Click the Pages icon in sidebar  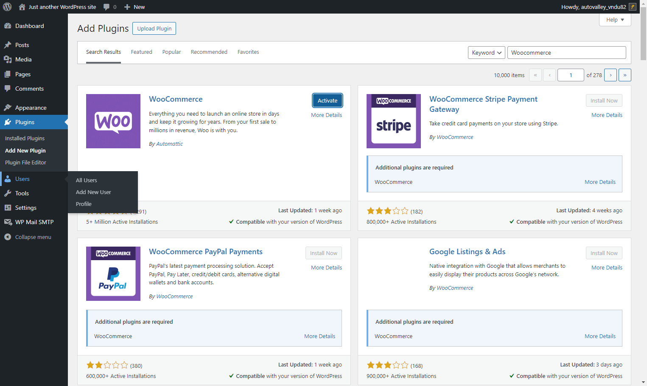point(8,74)
